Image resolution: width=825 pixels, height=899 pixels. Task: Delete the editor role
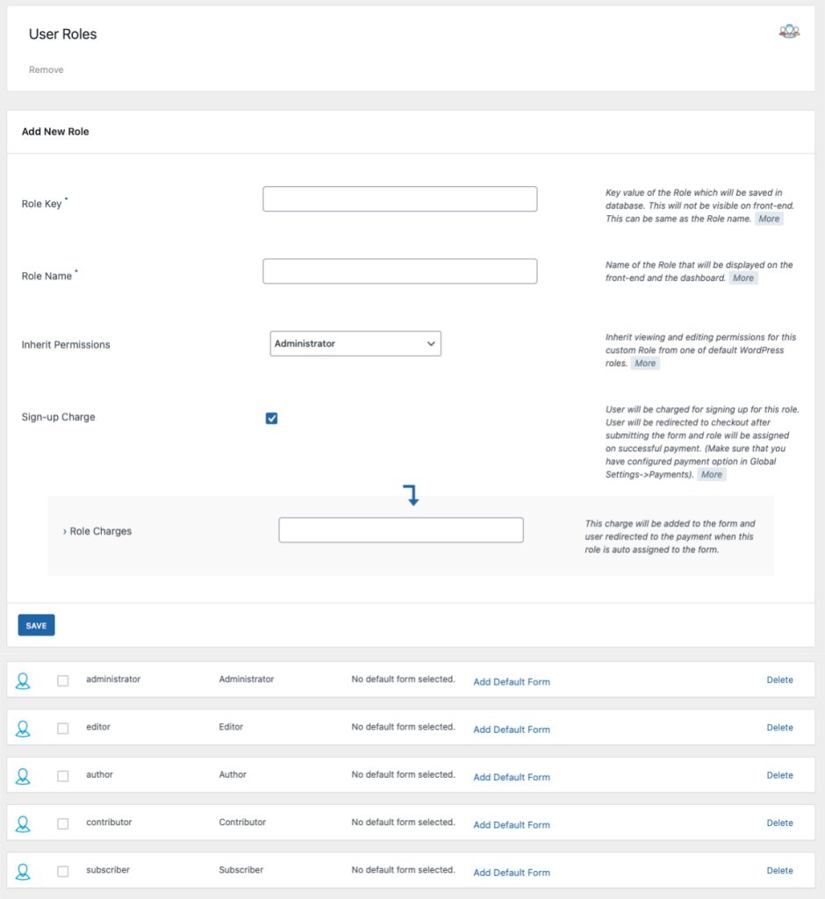(x=779, y=727)
